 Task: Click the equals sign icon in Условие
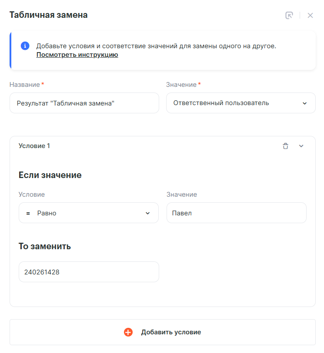click(28, 213)
